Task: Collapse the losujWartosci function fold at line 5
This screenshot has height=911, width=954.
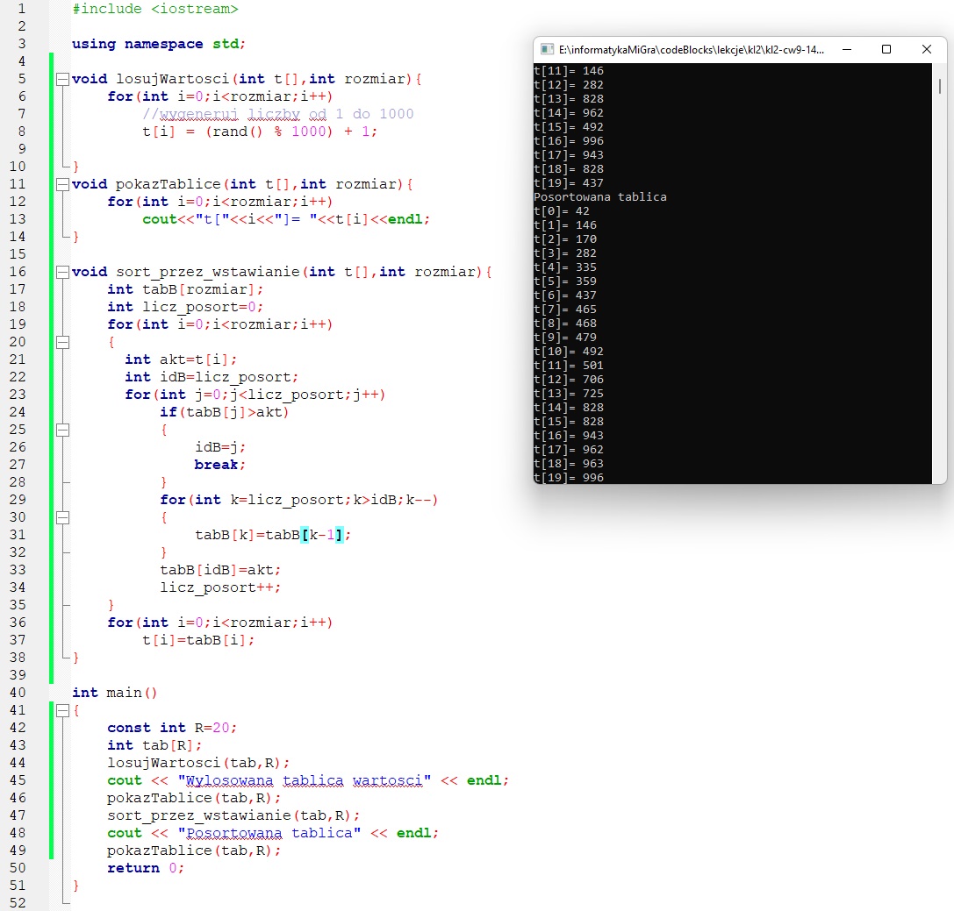Action: pos(62,79)
